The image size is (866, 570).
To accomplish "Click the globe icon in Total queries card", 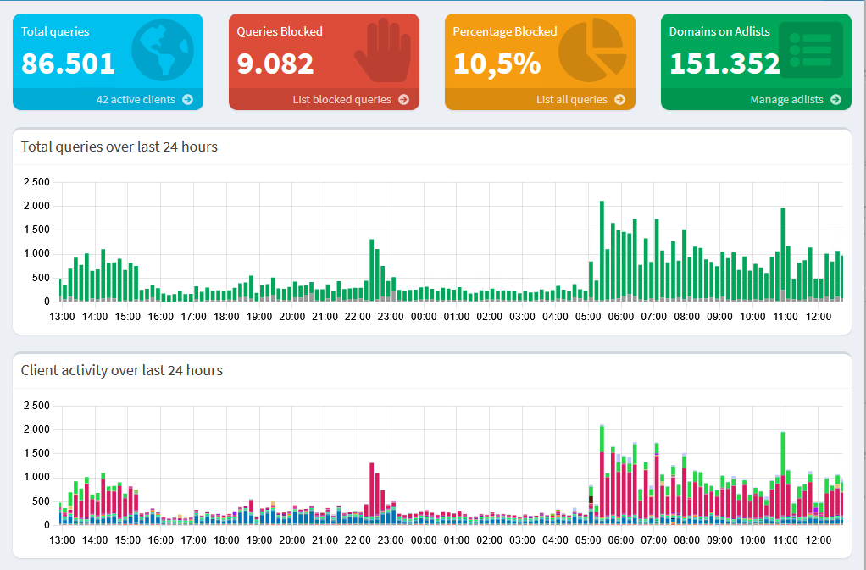I will [163, 50].
